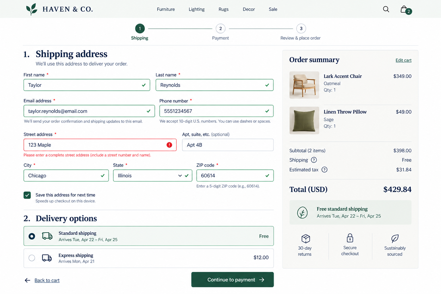Click the leaf icon in free shipping banner
Image resolution: width=441 pixels, height=294 pixels.
302,213
